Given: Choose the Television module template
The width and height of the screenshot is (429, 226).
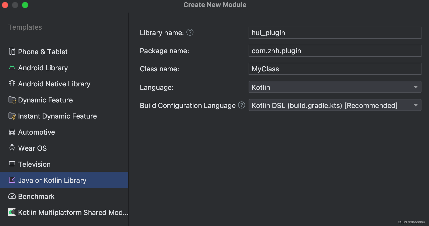Looking at the screenshot, I should 34,164.
